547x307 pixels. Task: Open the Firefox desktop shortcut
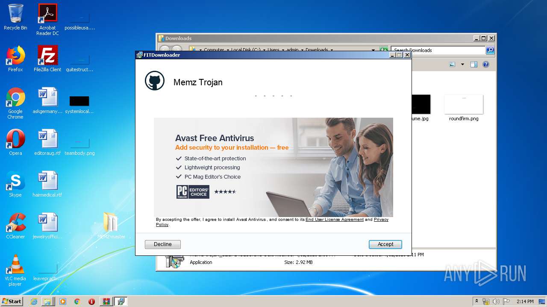point(15,59)
